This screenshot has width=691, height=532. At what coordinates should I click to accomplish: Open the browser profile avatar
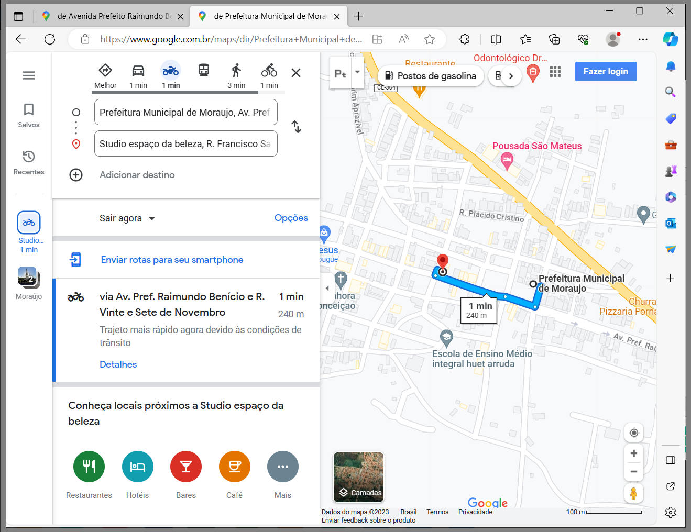click(x=613, y=39)
